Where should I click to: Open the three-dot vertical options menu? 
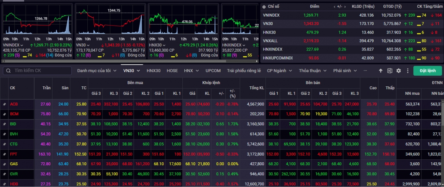[x=407, y=71]
